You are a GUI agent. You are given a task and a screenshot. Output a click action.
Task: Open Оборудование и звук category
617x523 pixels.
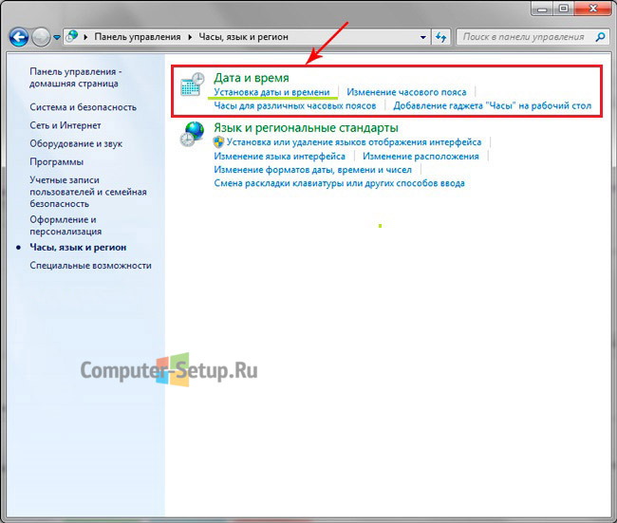point(76,143)
